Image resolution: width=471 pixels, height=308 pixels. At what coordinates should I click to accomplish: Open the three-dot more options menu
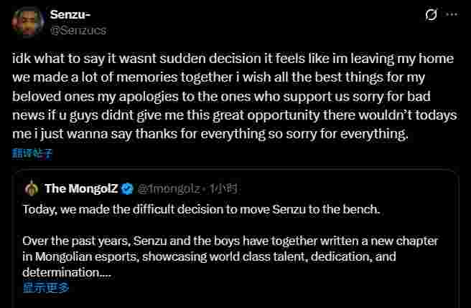coord(452,14)
